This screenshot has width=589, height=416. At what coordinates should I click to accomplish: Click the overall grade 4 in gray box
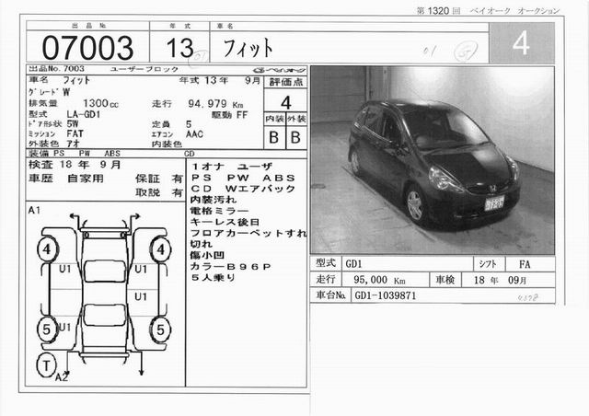522,42
